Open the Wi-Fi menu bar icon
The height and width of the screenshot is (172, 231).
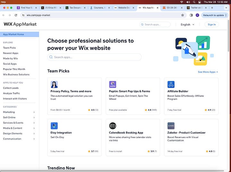tap(182, 2)
